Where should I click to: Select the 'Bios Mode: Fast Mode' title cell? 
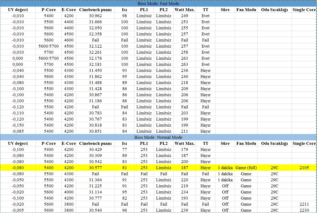[158, 4]
